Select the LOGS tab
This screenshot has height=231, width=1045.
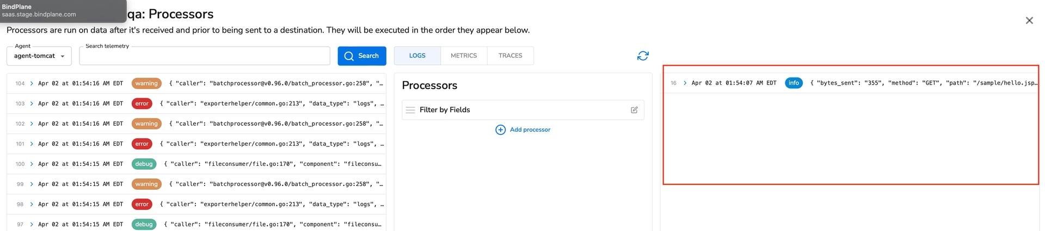click(417, 56)
